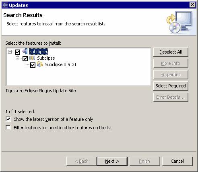Viewport: 198px width, 172px height.
Task: Close the Updates window
Action: 192,5
